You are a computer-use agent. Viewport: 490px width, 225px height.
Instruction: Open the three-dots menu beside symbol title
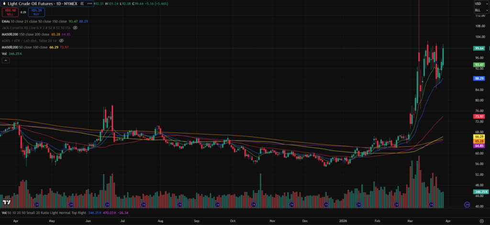[x=90, y=3]
